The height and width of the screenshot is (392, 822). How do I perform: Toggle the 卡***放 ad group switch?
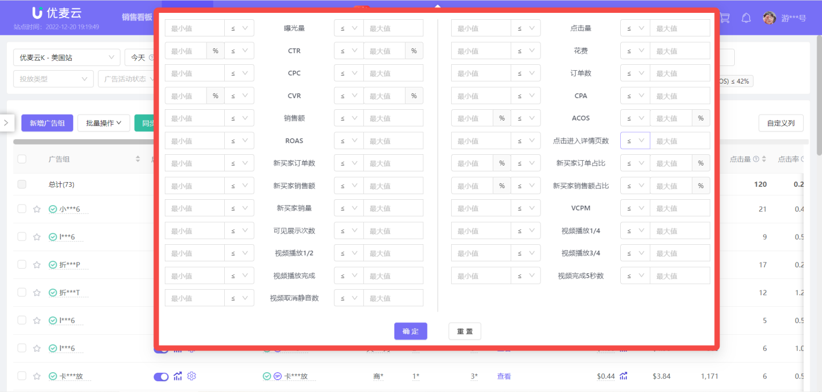[161, 376]
